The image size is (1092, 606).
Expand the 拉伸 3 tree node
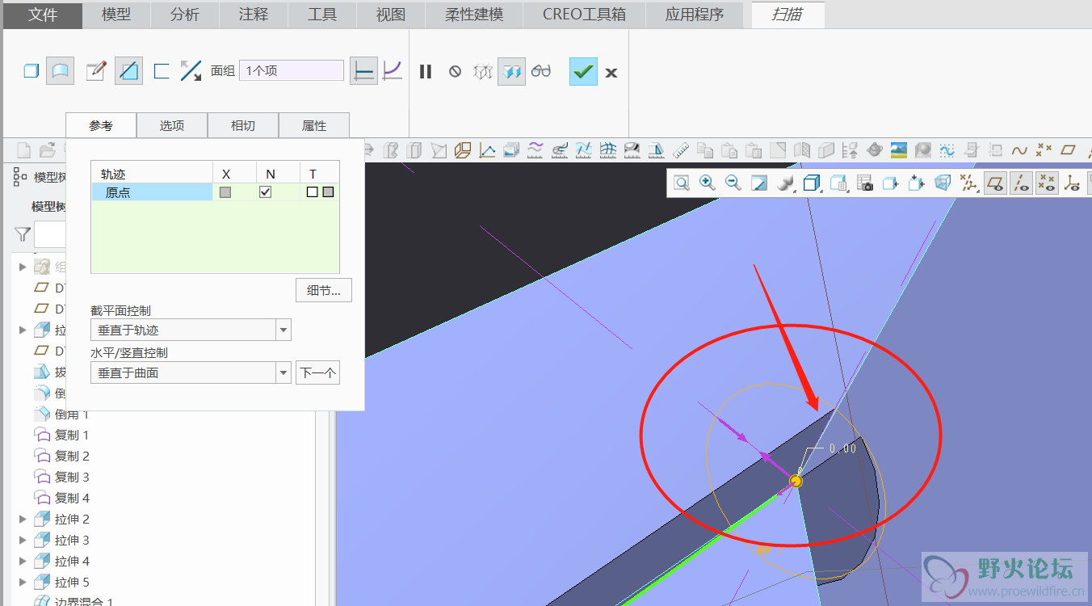(23, 541)
